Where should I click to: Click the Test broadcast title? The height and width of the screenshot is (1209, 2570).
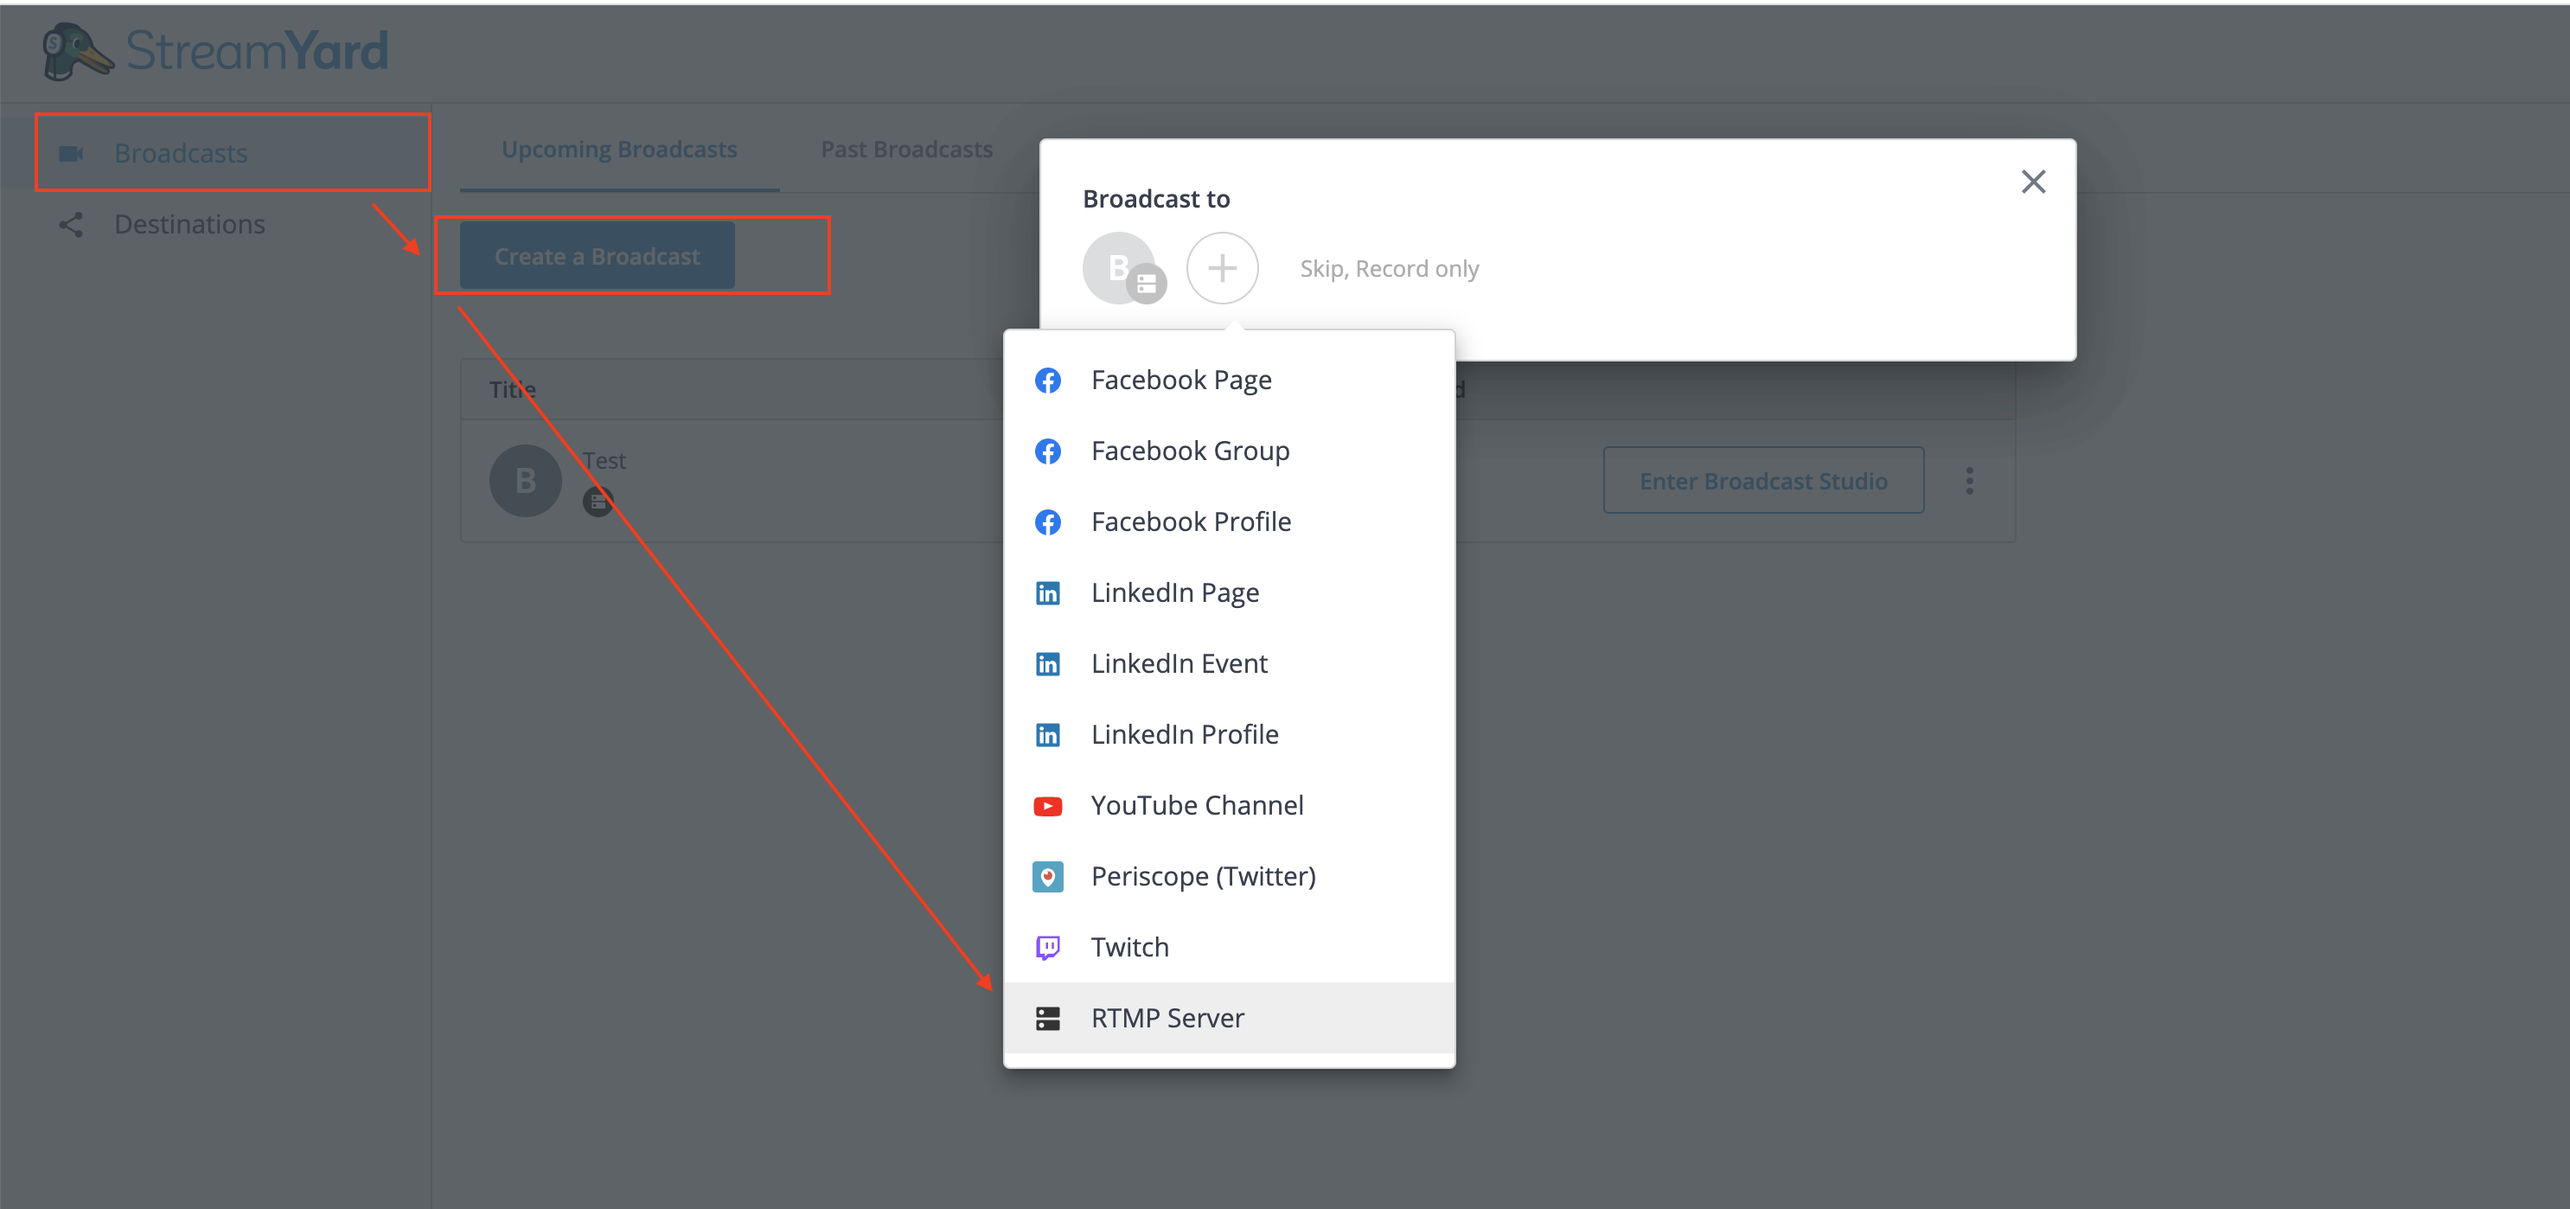604,461
